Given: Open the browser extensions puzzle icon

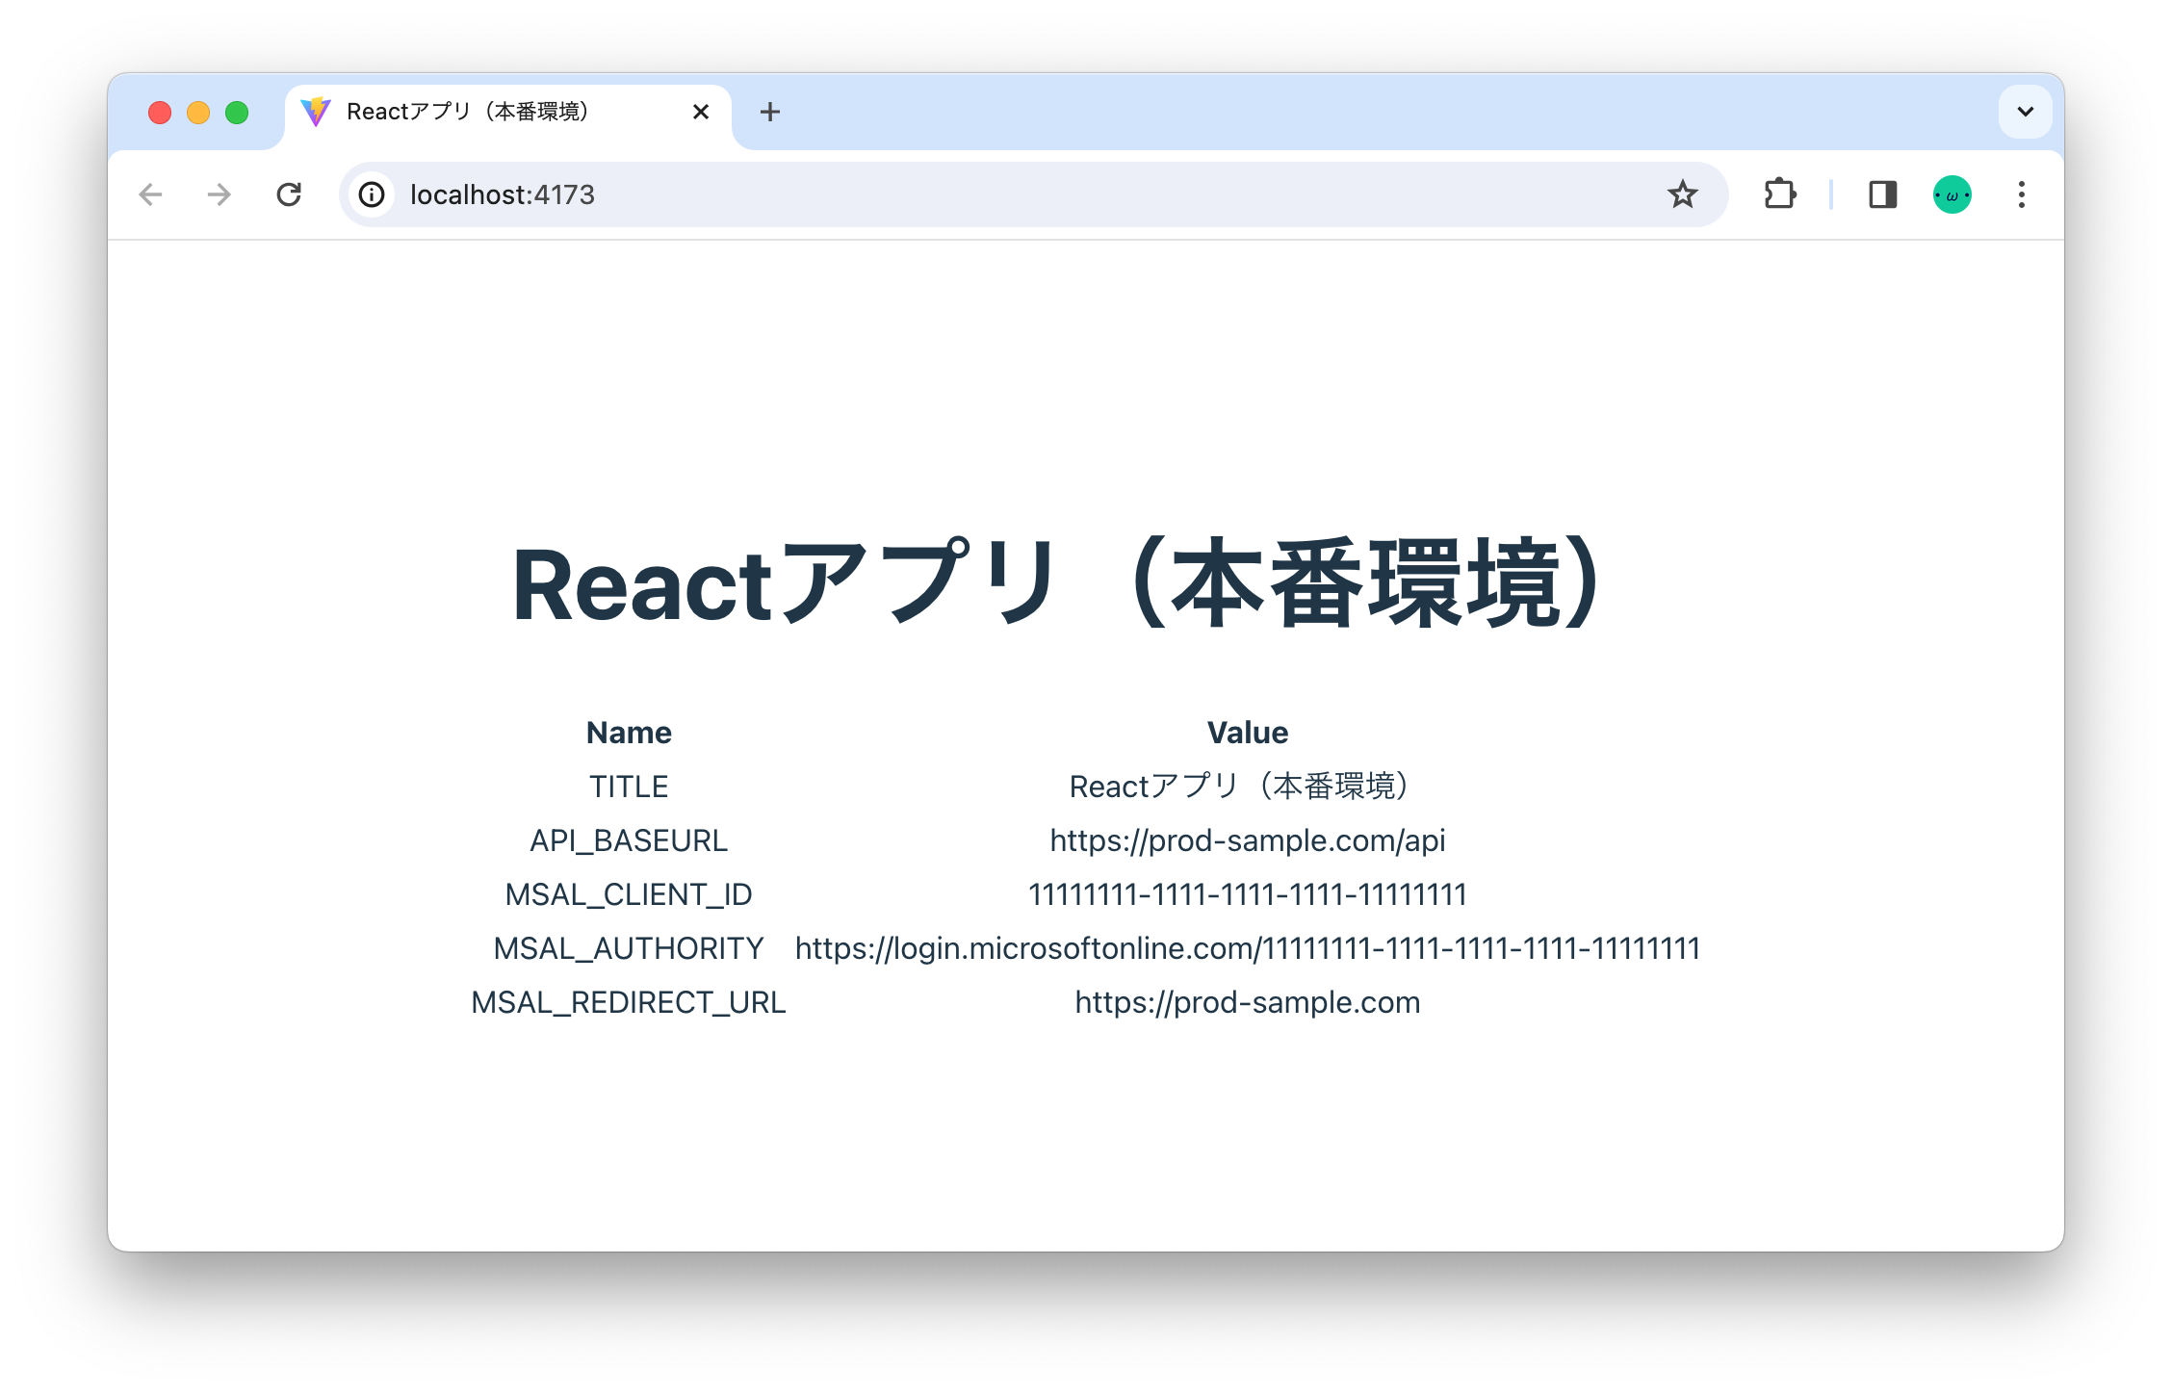Looking at the screenshot, I should 1779,194.
